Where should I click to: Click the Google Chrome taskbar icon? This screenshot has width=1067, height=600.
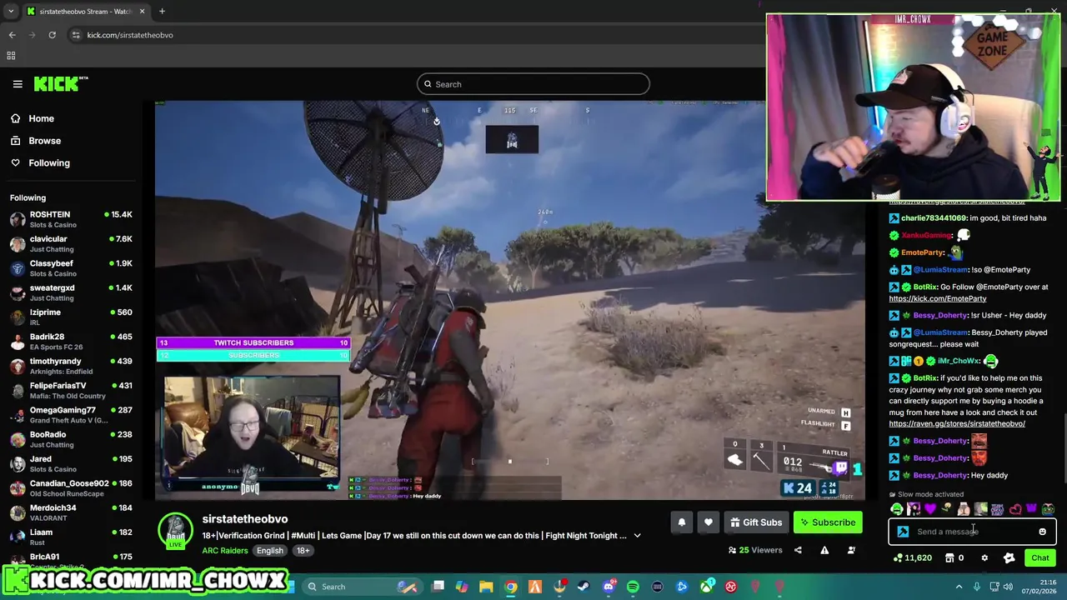(511, 587)
